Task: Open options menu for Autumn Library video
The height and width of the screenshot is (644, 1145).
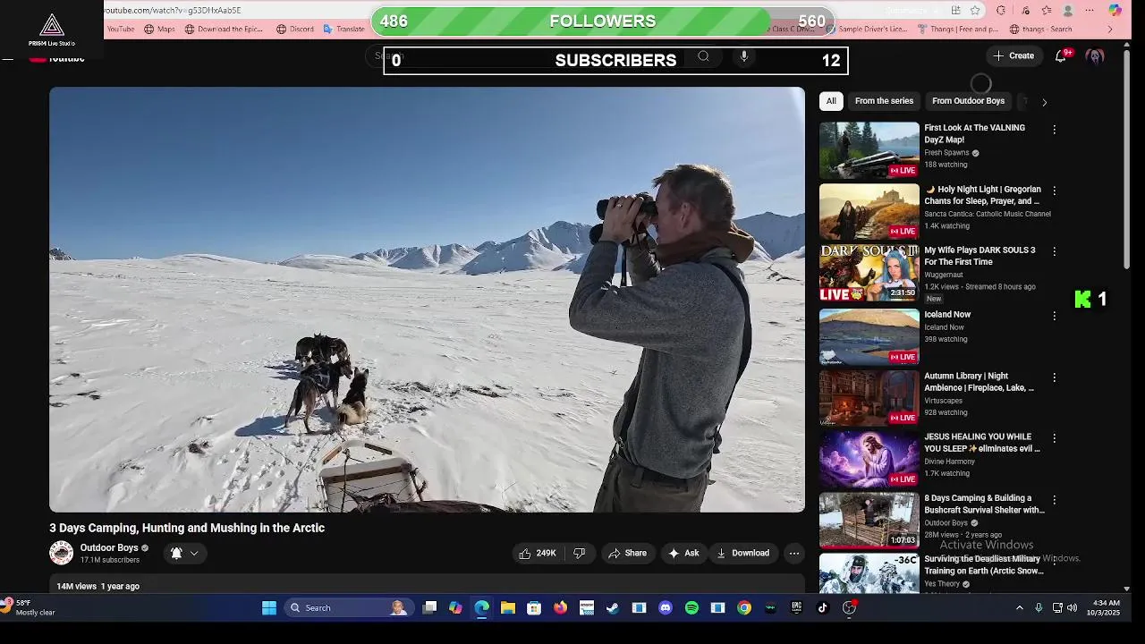Action: [1054, 377]
